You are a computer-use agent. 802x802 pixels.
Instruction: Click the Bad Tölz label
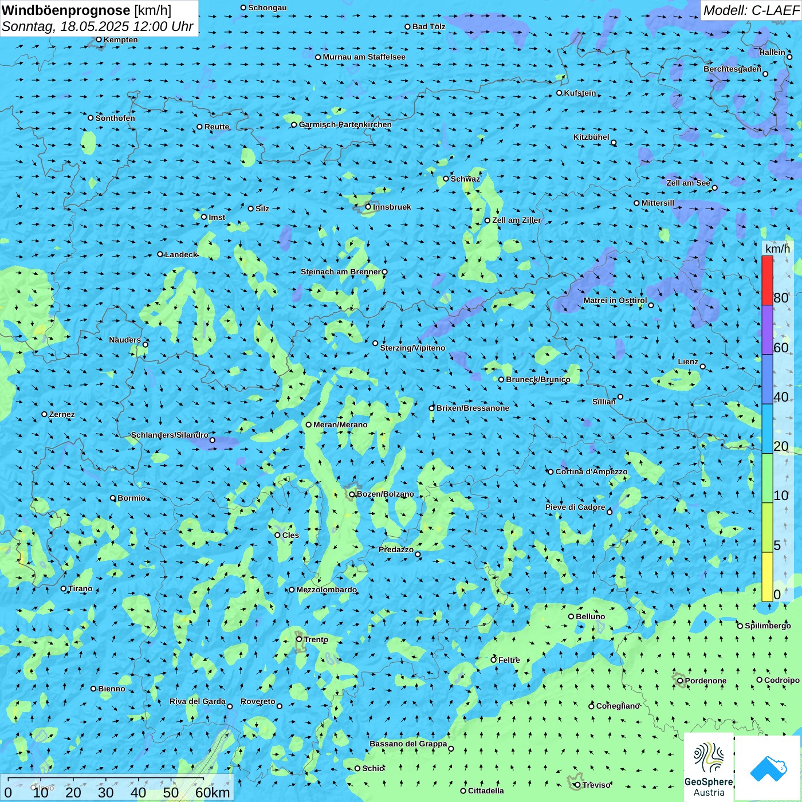coord(428,26)
